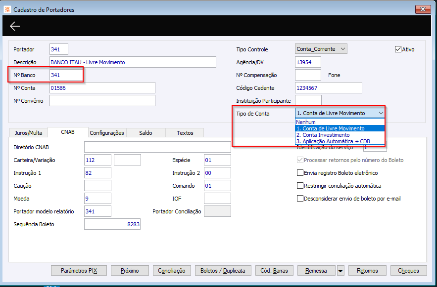
Task: Select 1. Conta de Livre Movimento option
Action: [340, 128]
